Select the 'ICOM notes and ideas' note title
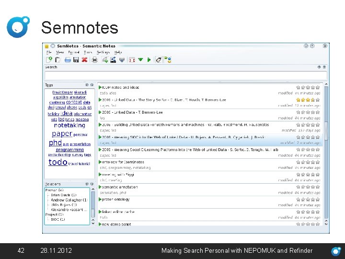 pos(121,87)
